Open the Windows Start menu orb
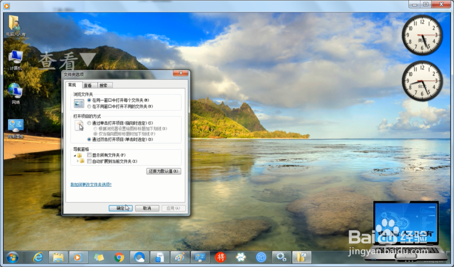This screenshot has height=267, width=454. (x=12, y=257)
